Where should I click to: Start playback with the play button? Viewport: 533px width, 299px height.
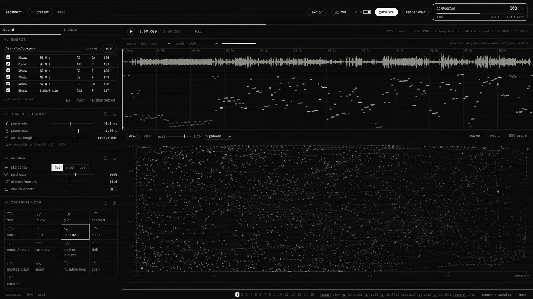click(131, 31)
